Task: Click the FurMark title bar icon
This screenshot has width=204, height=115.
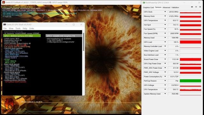Action: [4, 2]
